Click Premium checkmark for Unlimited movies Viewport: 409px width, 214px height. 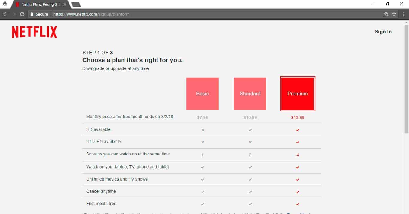(298, 180)
